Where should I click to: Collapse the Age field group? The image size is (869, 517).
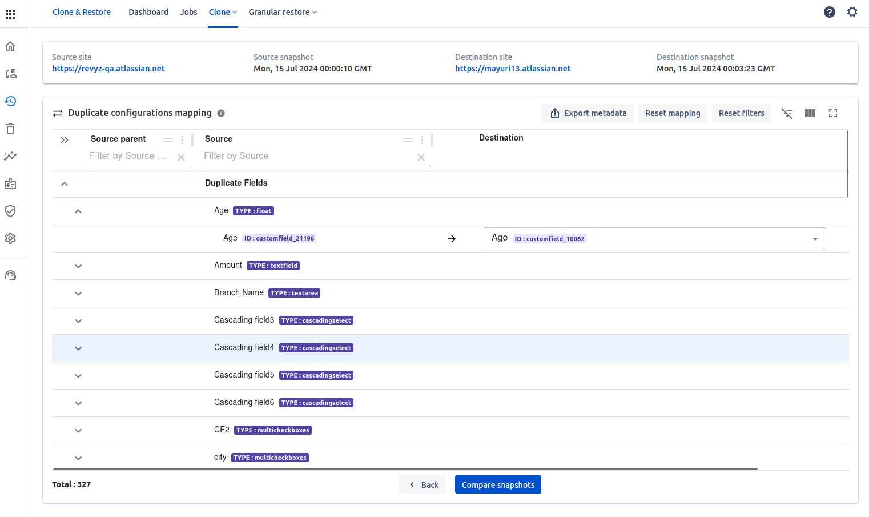pos(78,211)
